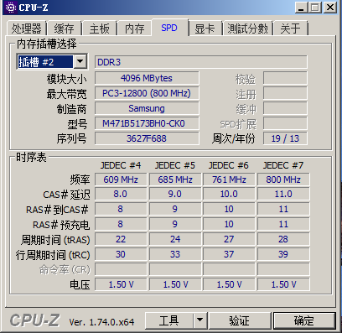Click the PC3-12800 (800 MHz) bandwidth value

point(147,93)
